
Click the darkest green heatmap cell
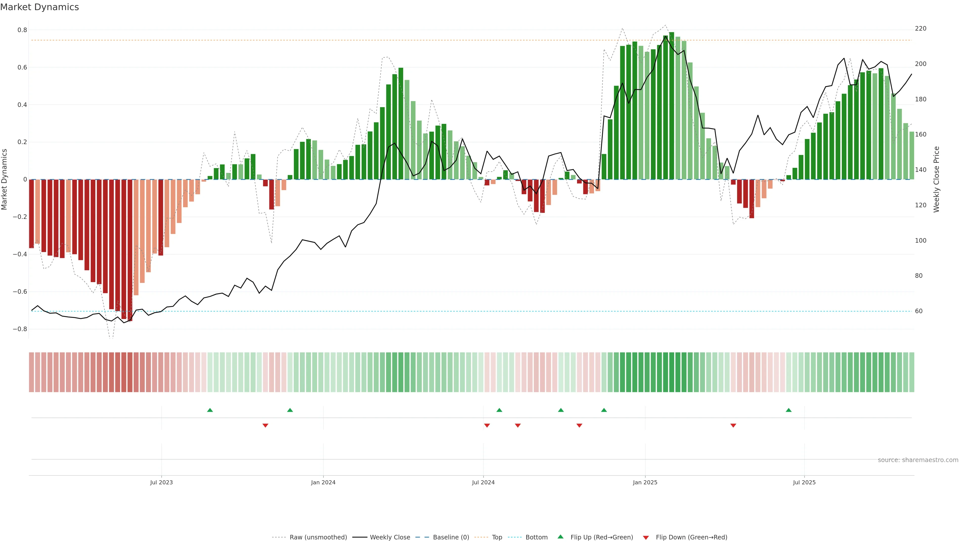[x=672, y=372]
